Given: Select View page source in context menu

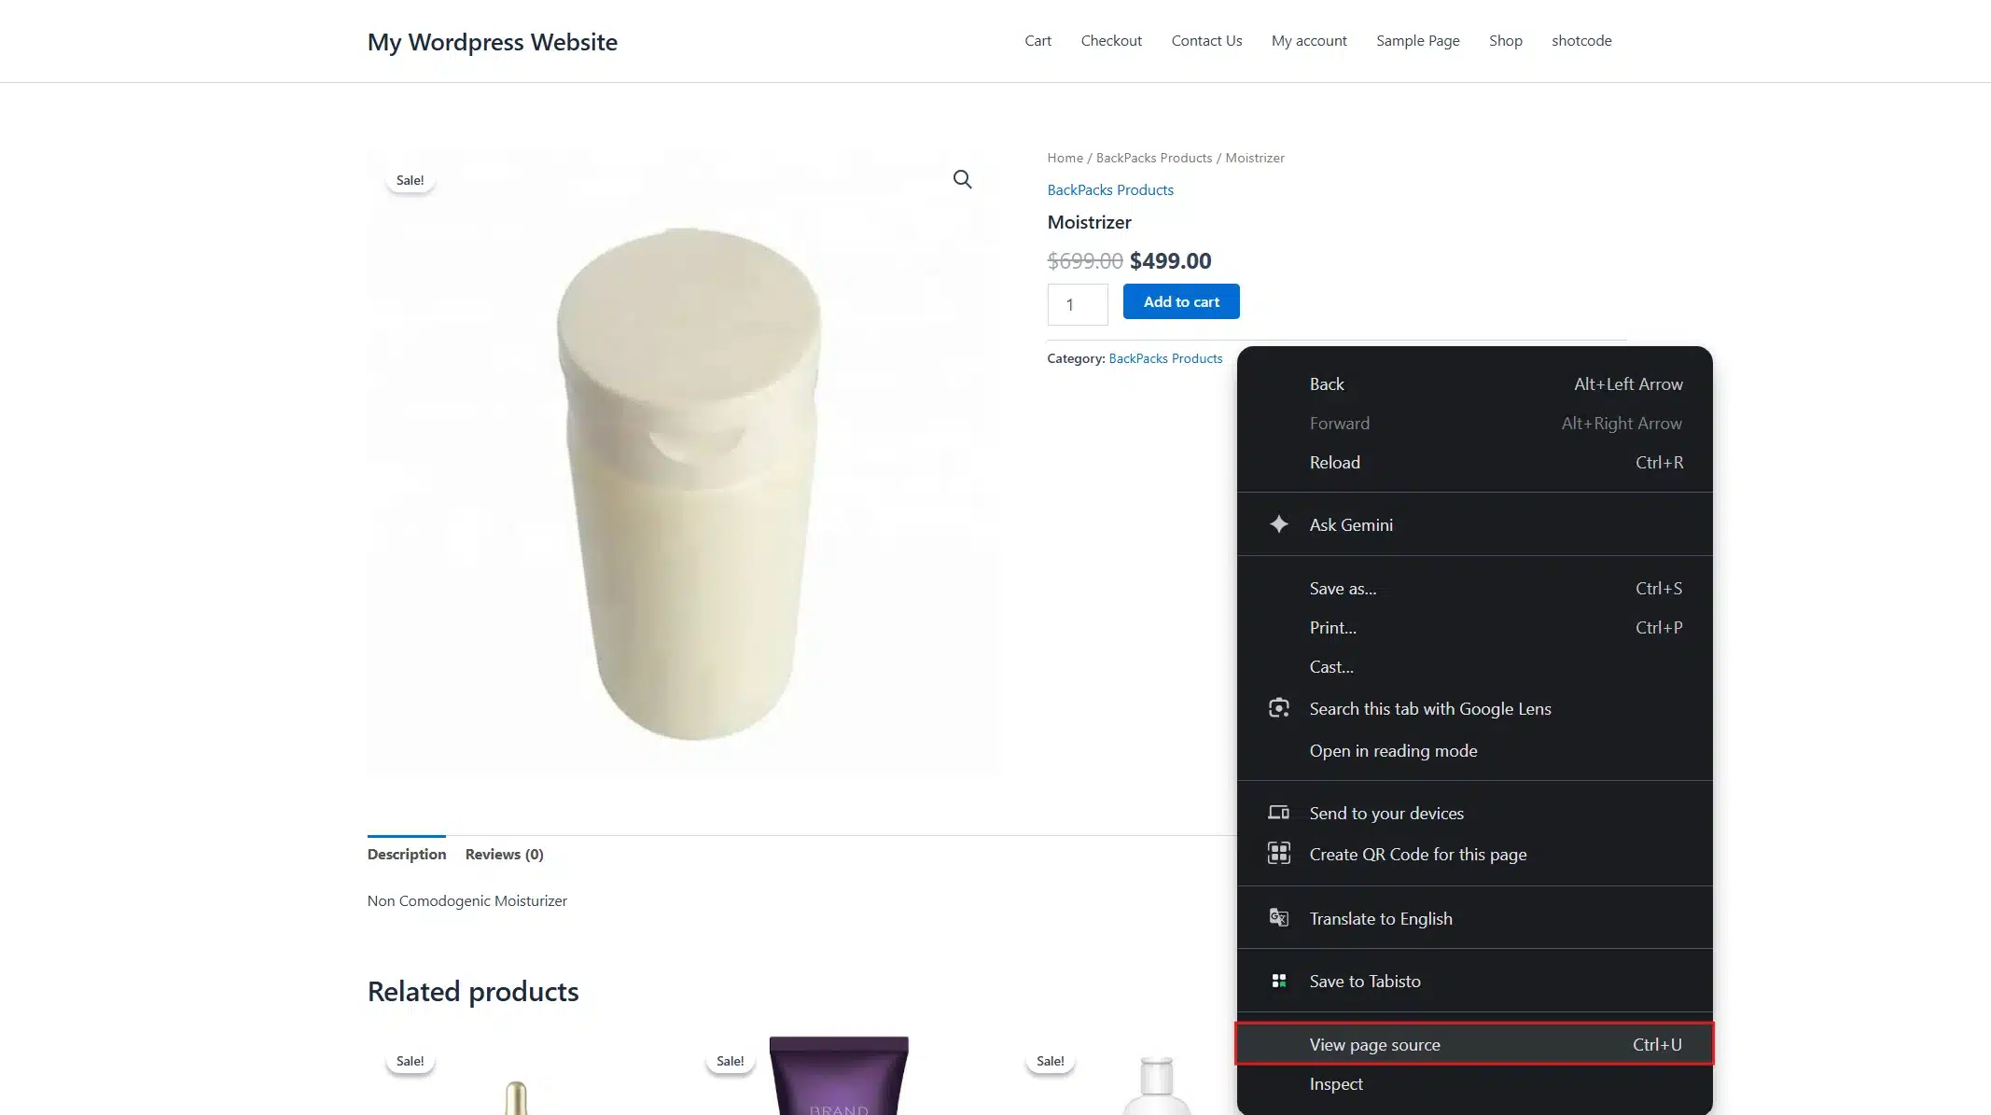Looking at the screenshot, I should (x=1474, y=1044).
